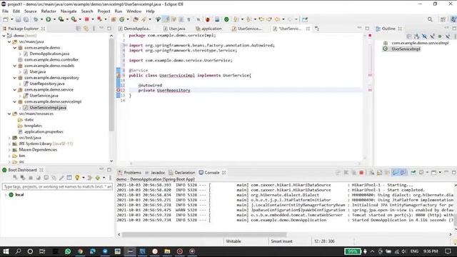Click the green Run toolbar button

point(49,19)
